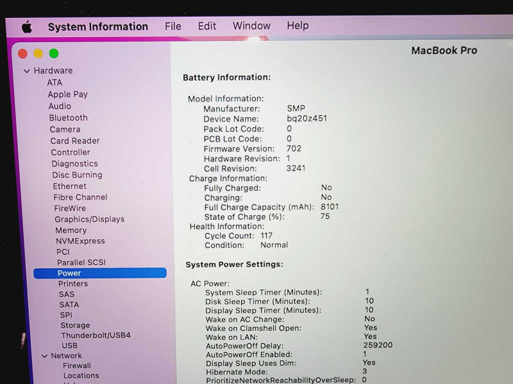Select Diagnostics in the sidebar
The image size is (513, 384).
coord(74,164)
